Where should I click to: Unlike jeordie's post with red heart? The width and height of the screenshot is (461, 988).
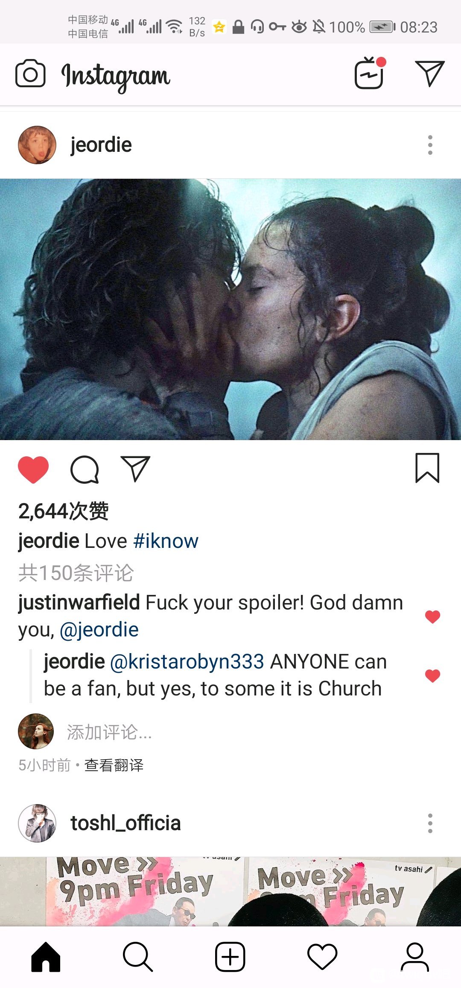click(33, 470)
